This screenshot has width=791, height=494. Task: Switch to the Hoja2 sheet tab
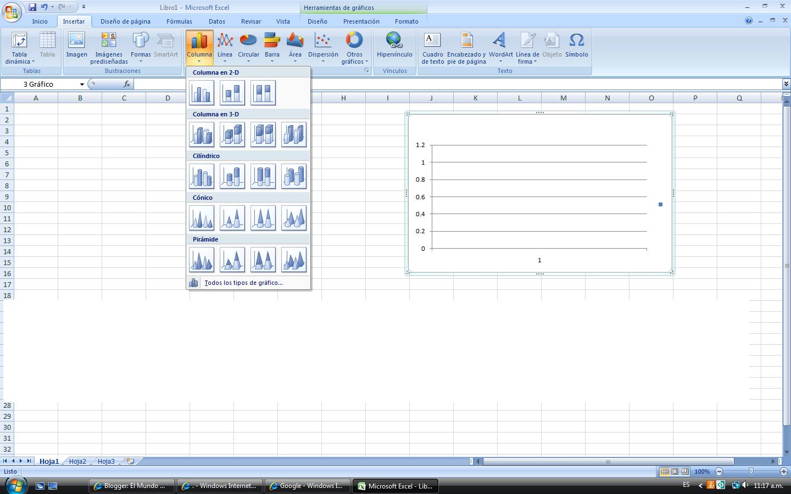point(77,462)
